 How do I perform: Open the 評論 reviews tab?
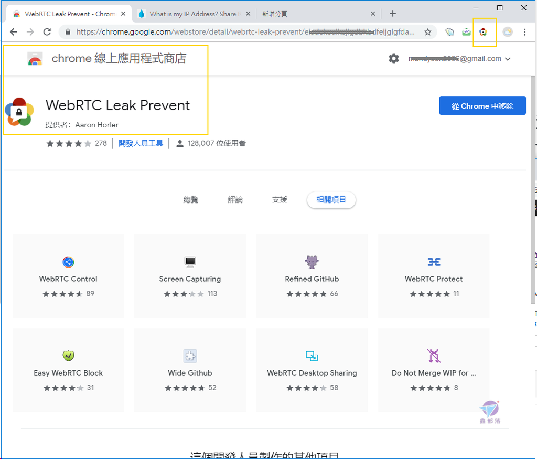point(235,200)
